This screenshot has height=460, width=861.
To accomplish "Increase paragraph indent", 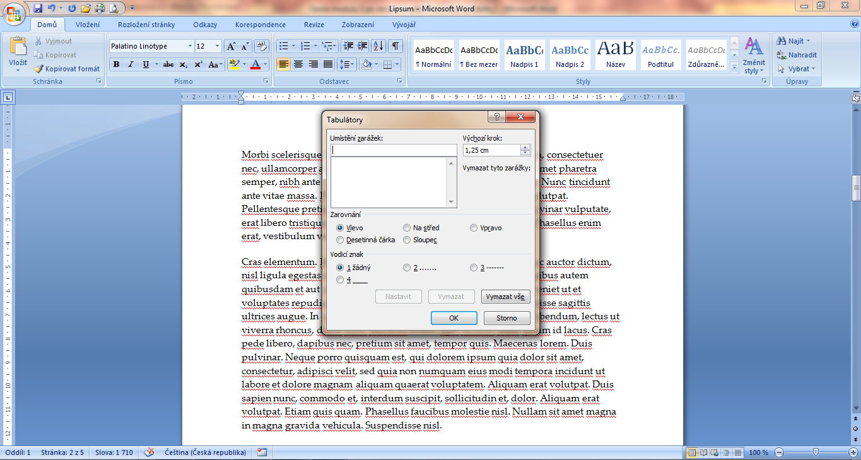I will (362, 46).
